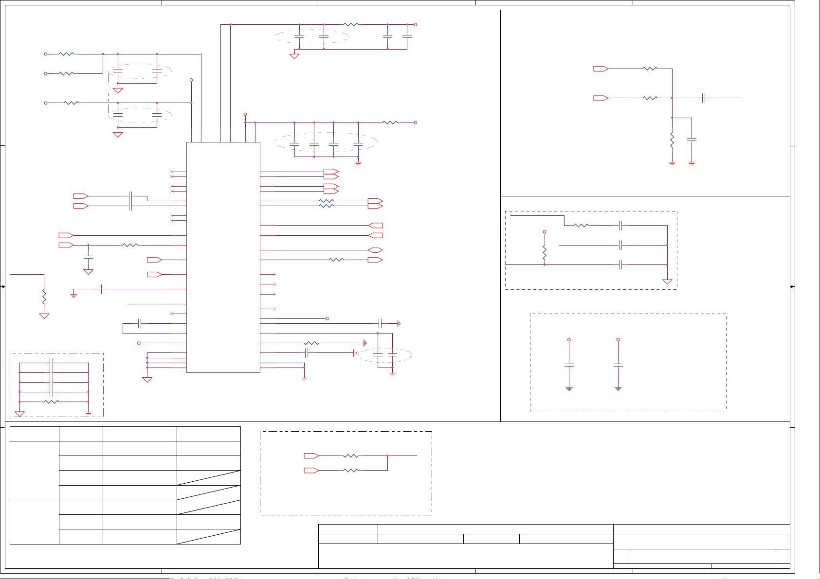Click the blank table with diagonal-slashed cells

pos(125,485)
